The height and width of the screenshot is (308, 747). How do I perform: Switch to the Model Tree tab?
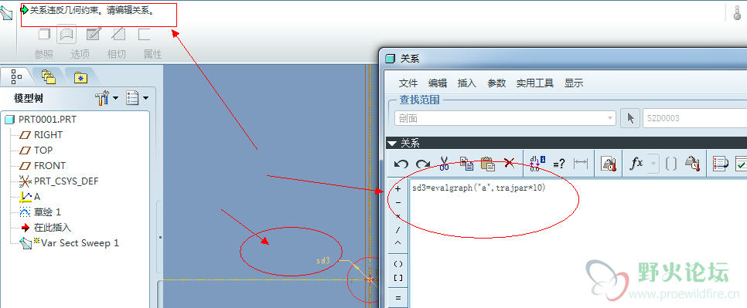point(16,76)
